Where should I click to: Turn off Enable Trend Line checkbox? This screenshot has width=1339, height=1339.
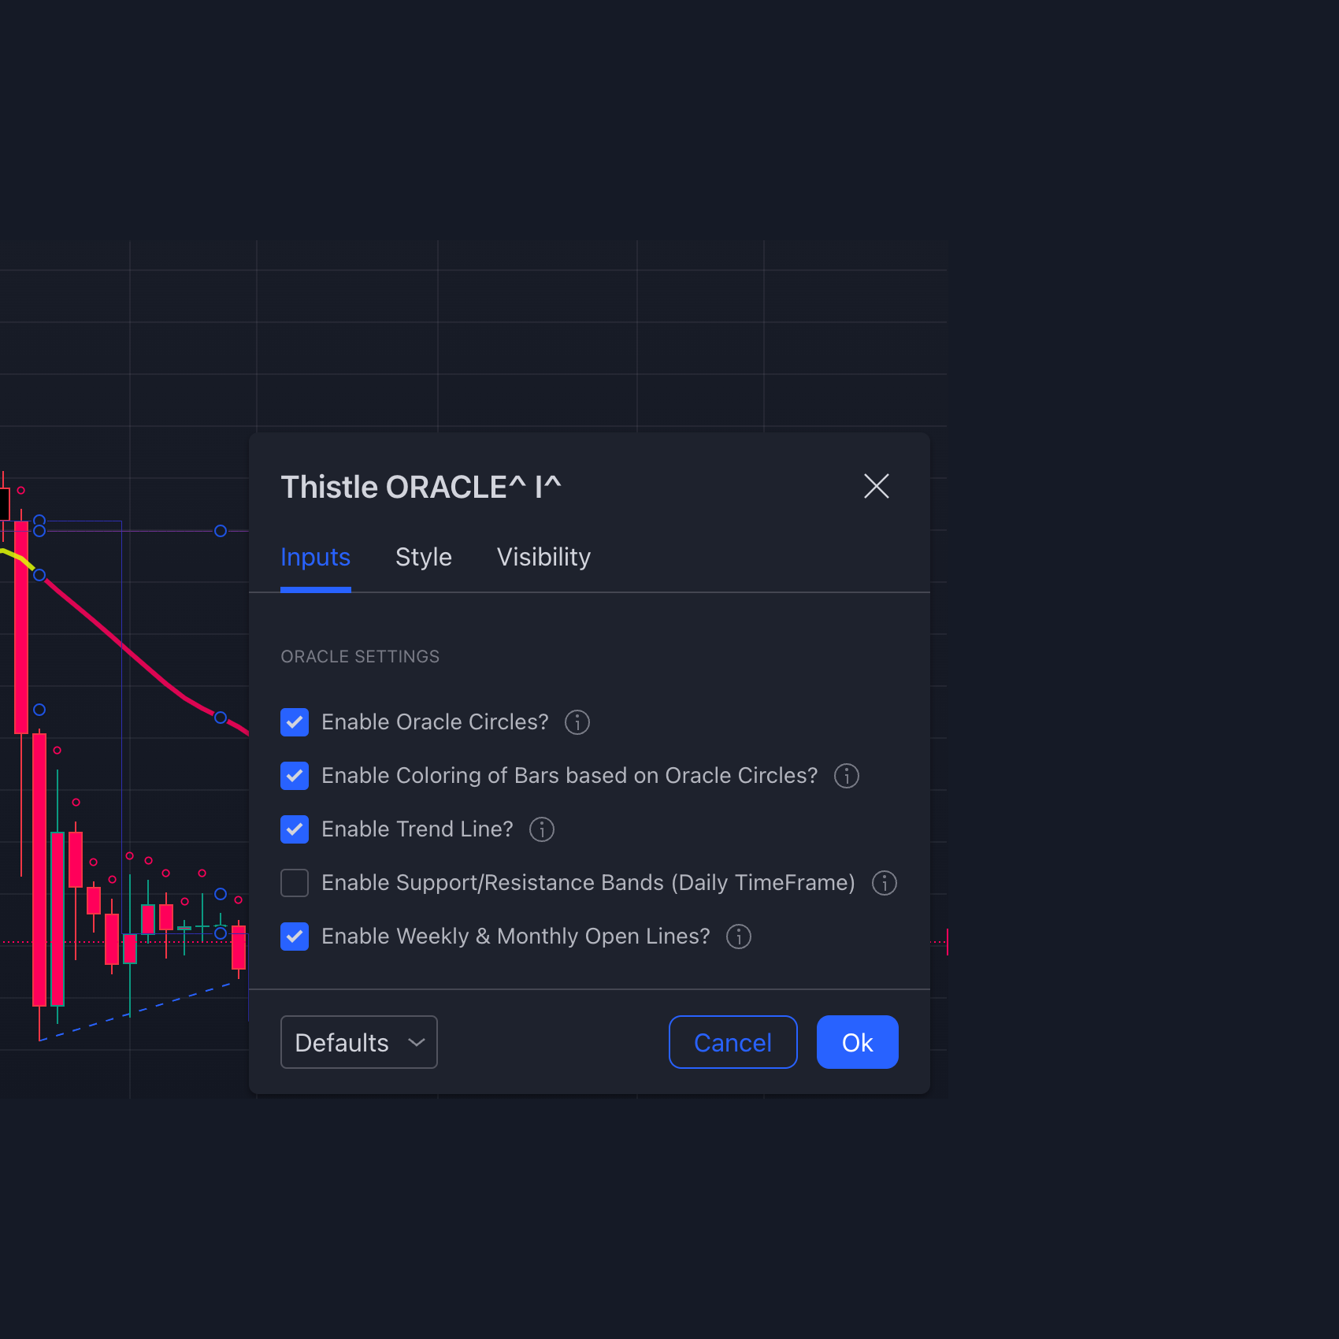[x=295, y=829]
